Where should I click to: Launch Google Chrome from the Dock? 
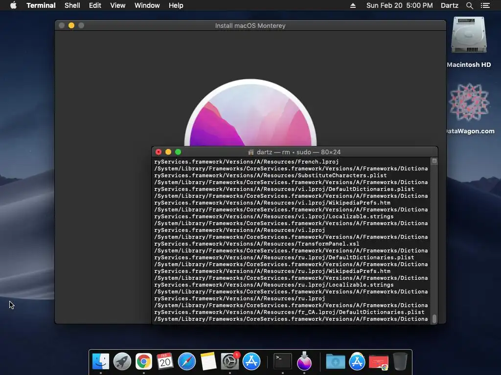pyautogui.click(x=143, y=361)
